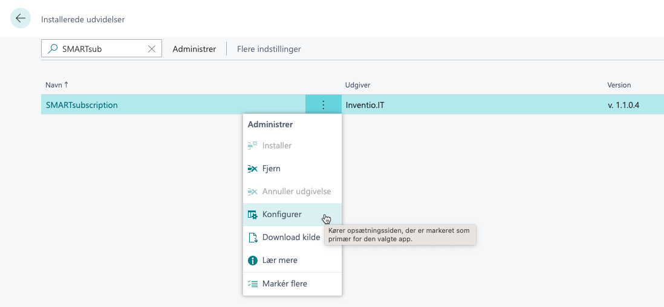Click the Download kilde file icon
The height and width of the screenshot is (307, 664).
click(x=253, y=238)
